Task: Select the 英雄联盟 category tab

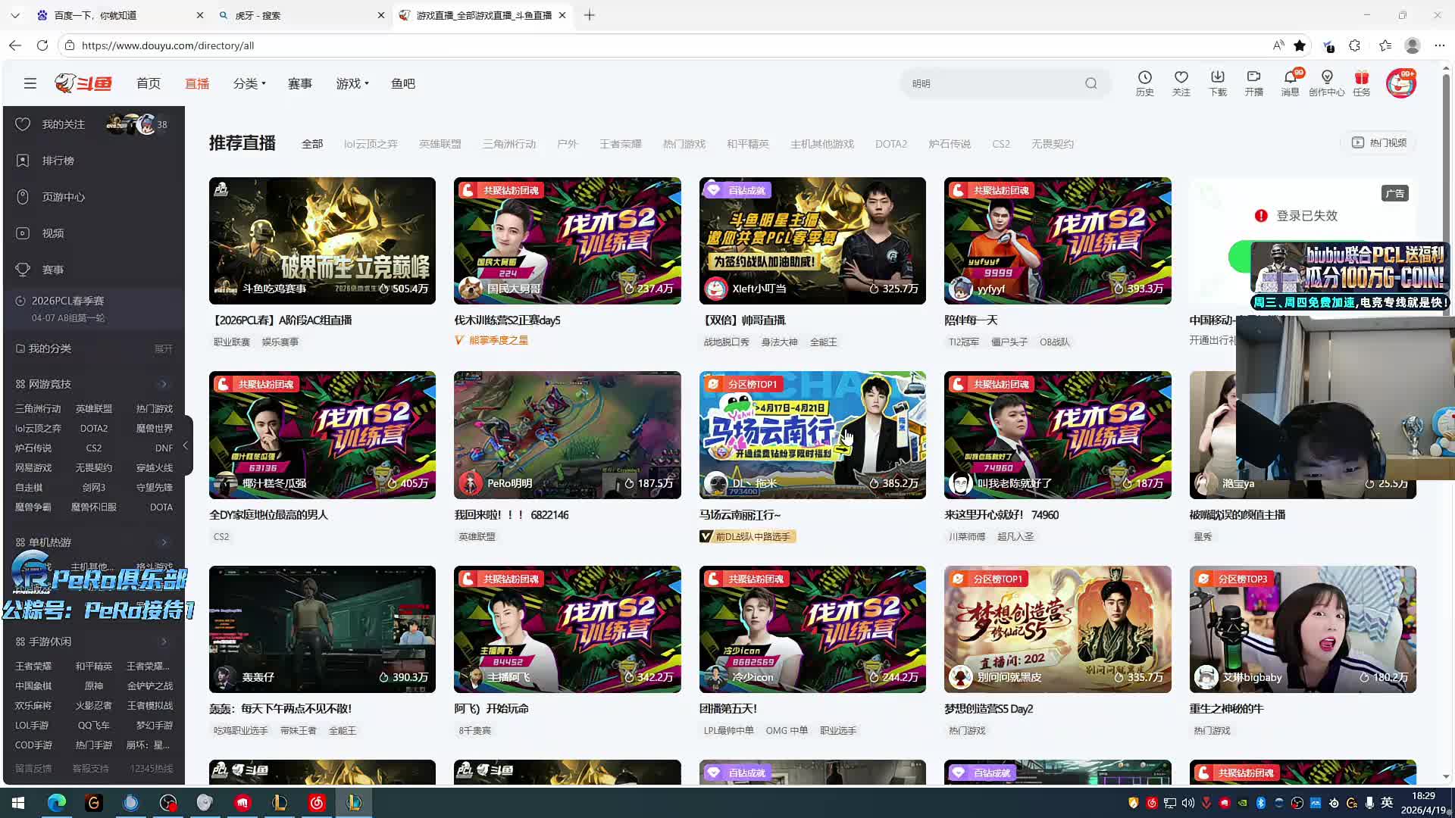Action: coord(440,144)
